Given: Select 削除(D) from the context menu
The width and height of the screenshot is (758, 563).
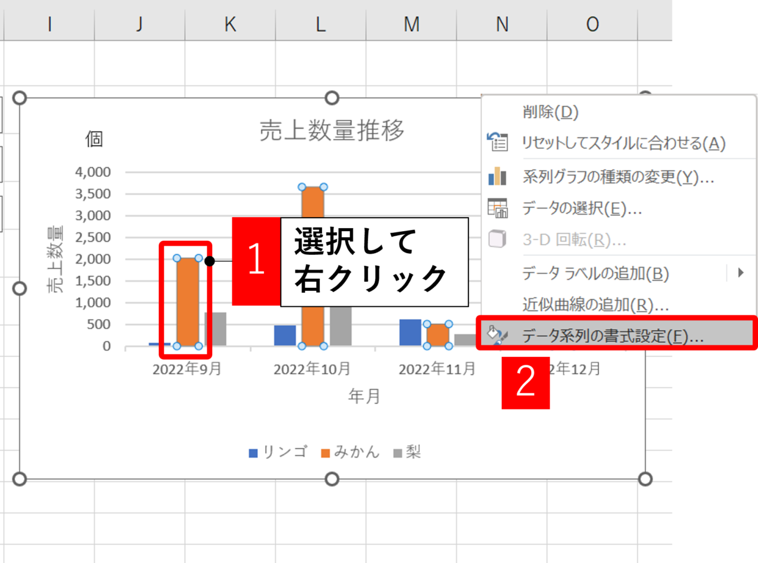Looking at the screenshot, I should (x=550, y=112).
